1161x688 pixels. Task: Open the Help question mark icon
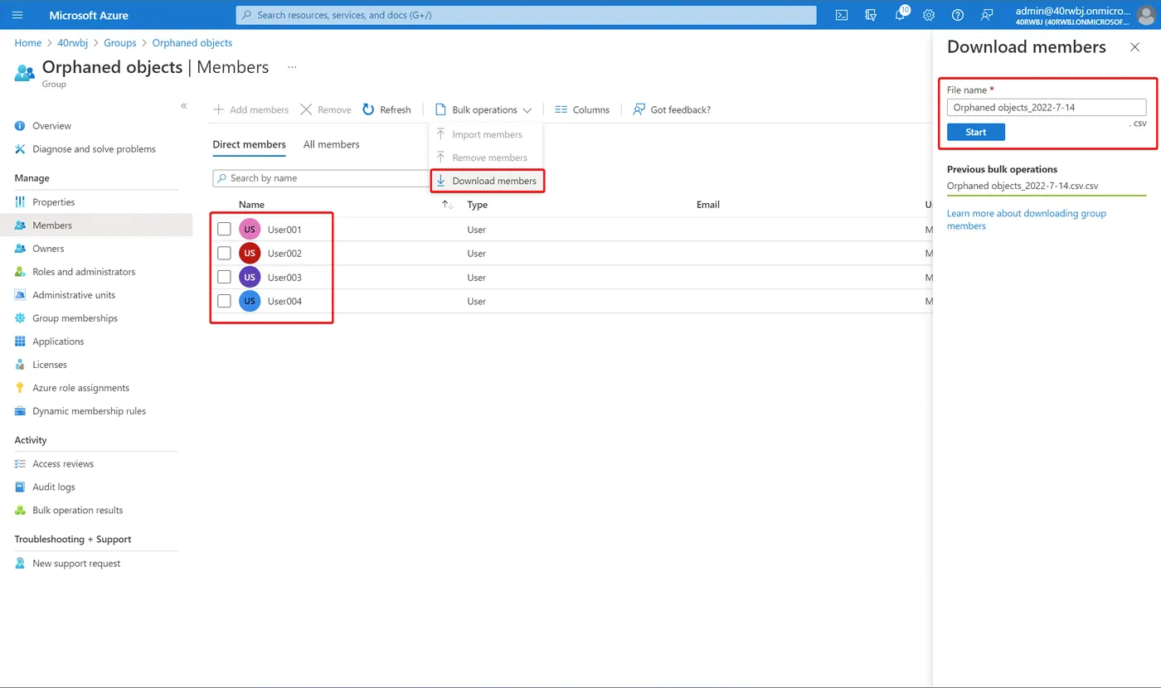[958, 15]
